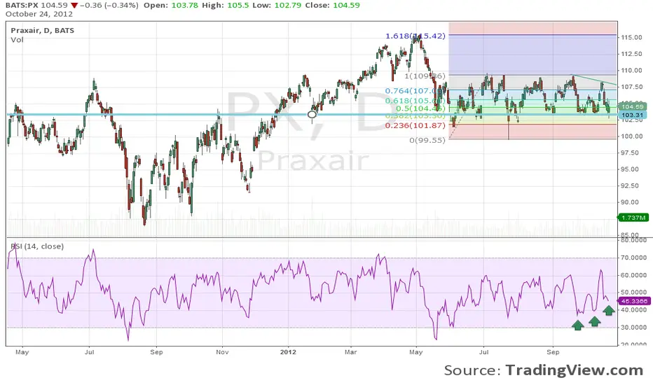Click the 90.00 price axis label
The image size is (653, 385).
(631, 202)
